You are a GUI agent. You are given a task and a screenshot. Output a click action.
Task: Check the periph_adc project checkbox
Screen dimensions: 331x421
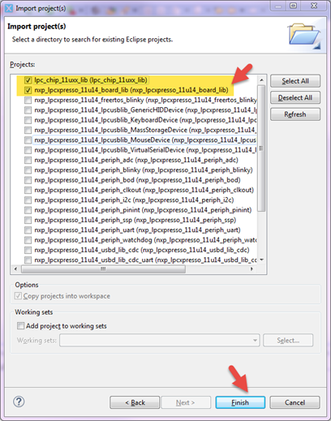click(x=28, y=160)
